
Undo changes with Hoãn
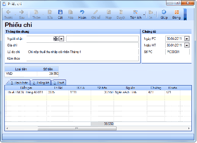tap(82, 14)
